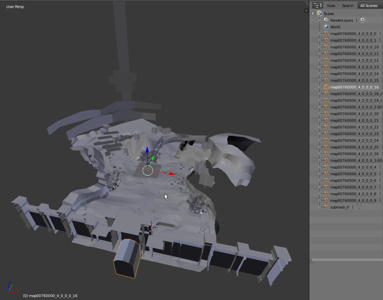Click object icon of map00760000_4_0_0_0_24
The width and height of the screenshot is (383, 300).
coord(326,140)
